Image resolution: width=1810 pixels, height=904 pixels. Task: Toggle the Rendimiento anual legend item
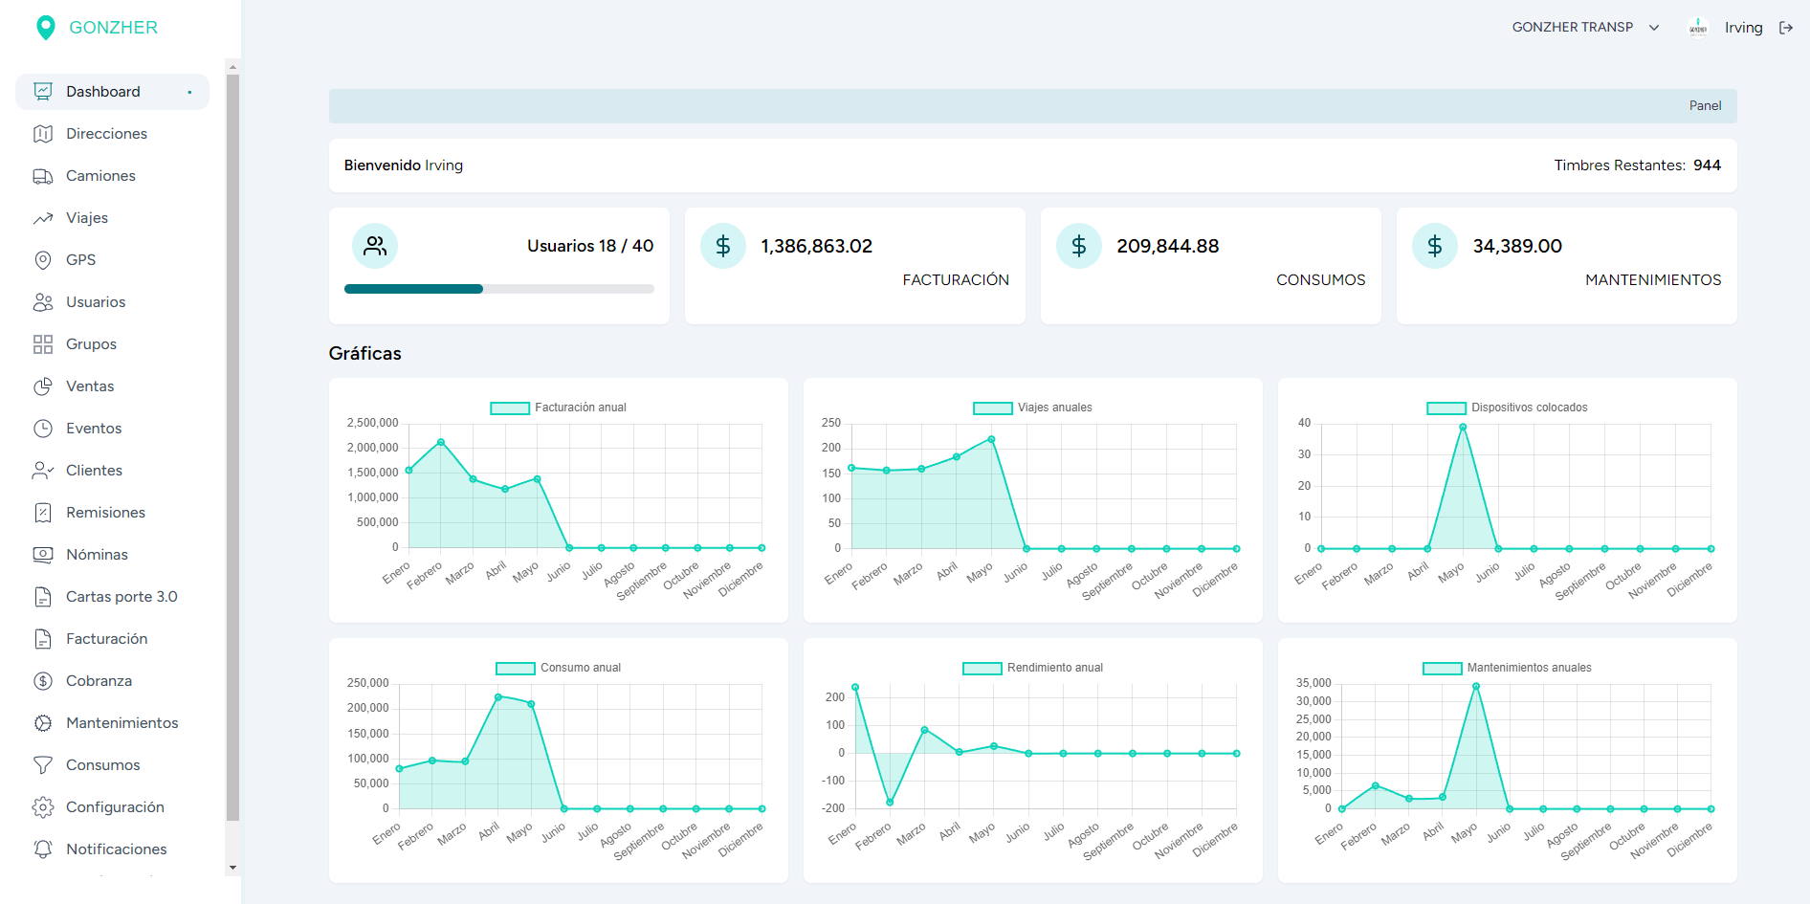point(1033,668)
